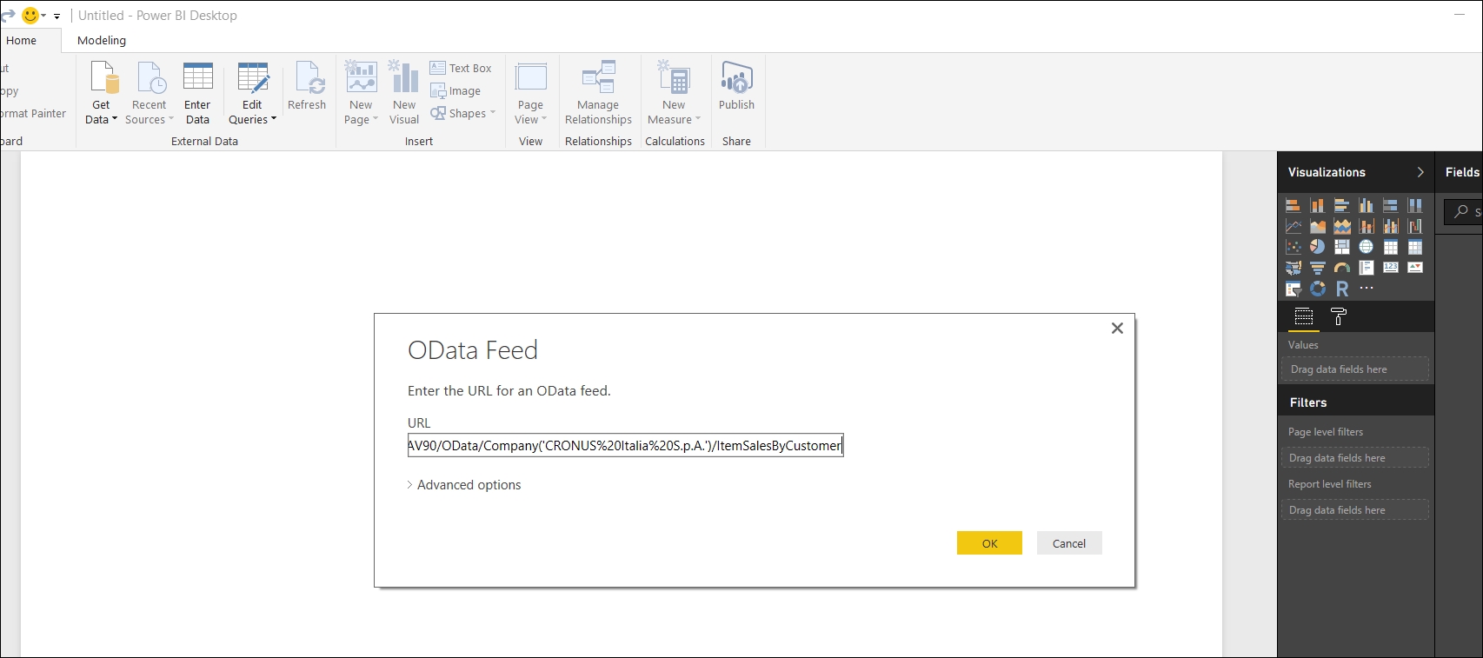The image size is (1483, 658).
Task: Select the Stacked column chart visualization
Action: pyautogui.click(x=1318, y=205)
